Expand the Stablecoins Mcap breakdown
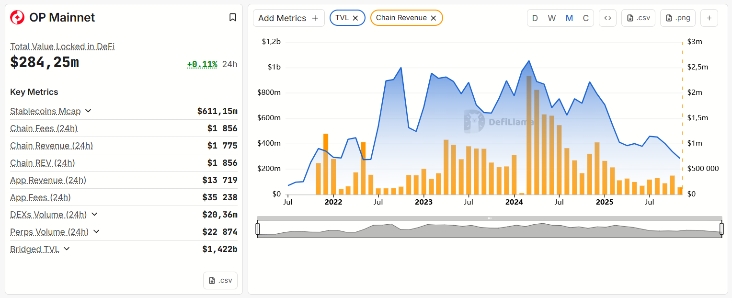Screen dimensions: 732x298 88,111
